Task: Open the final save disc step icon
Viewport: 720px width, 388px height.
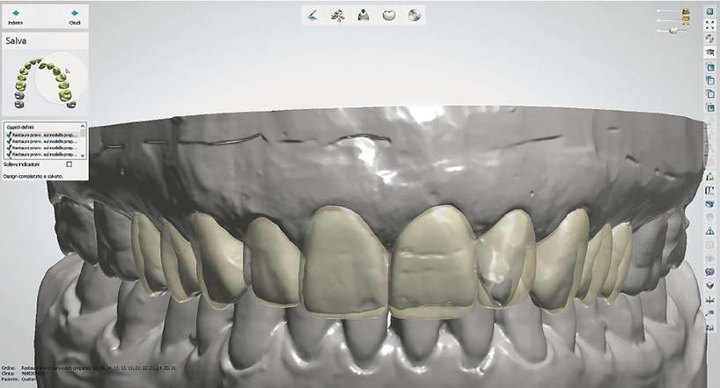Action: tap(413, 15)
